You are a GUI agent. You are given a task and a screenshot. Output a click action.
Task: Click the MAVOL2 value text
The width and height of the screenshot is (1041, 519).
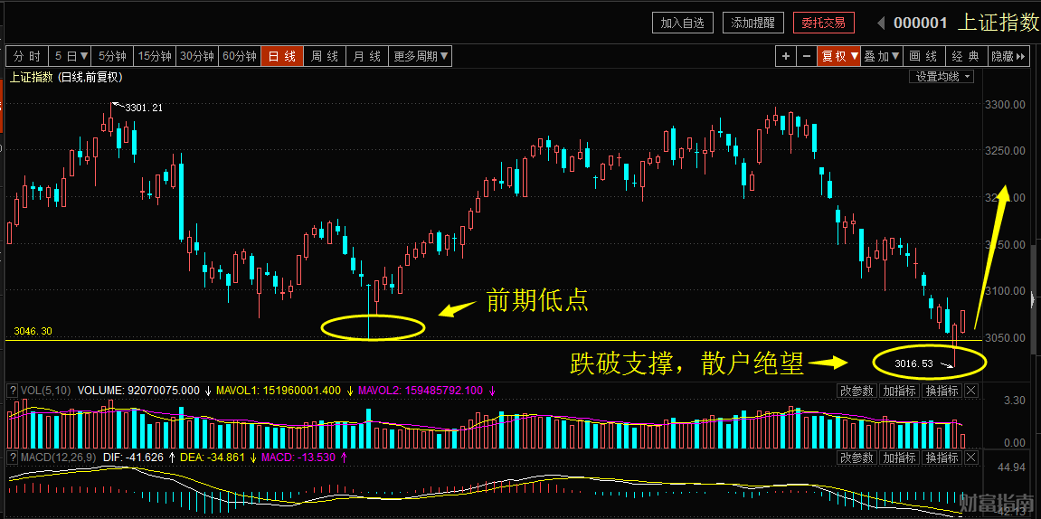coord(421,391)
